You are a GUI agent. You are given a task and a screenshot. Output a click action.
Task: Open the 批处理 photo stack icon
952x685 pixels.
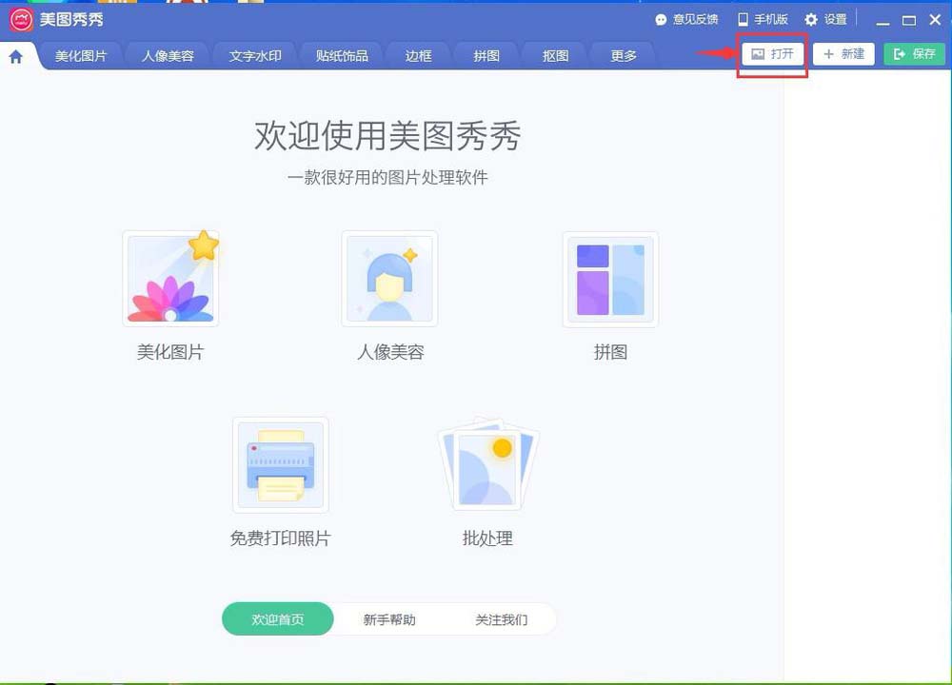(x=488, y=464)
